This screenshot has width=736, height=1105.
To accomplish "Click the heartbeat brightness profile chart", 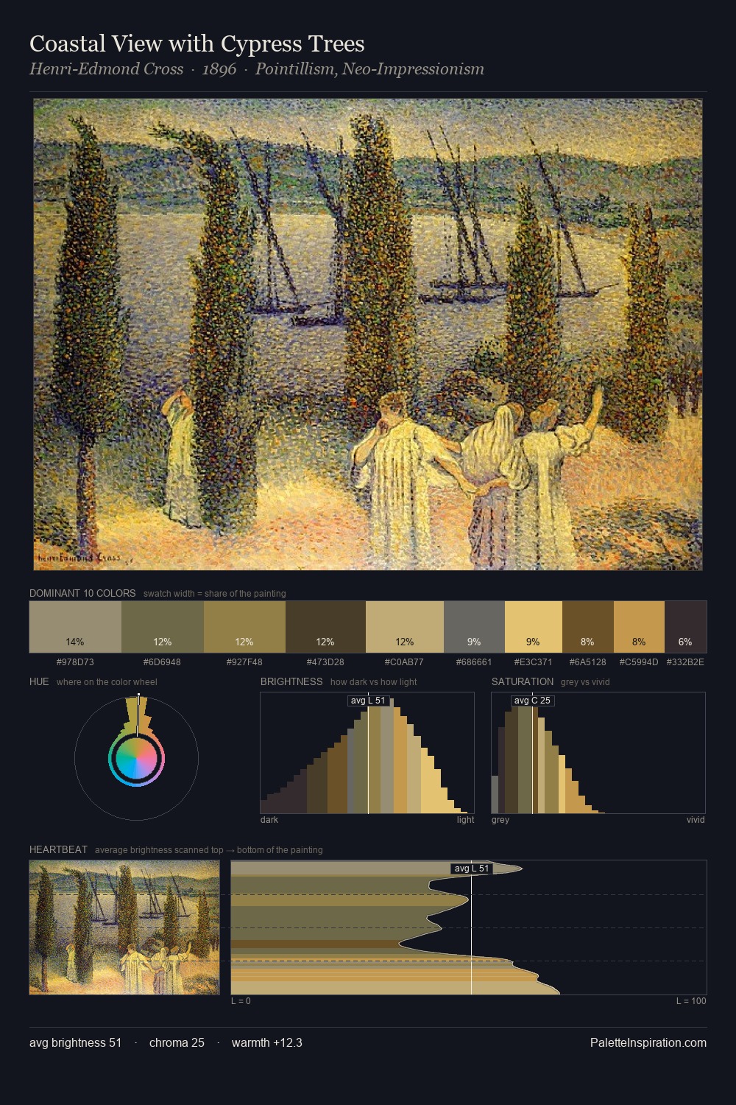I will click(469, 927).
